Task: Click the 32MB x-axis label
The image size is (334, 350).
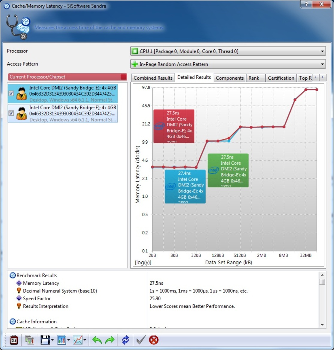Action: click(x=306, y=255)
